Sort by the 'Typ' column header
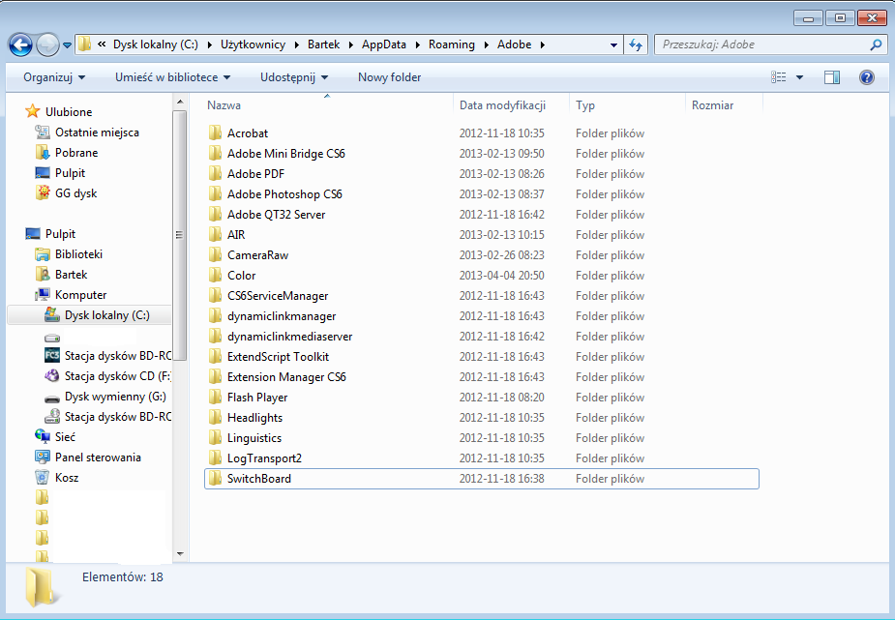 585,105
